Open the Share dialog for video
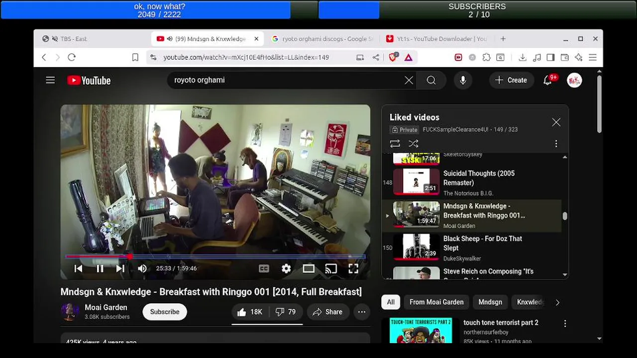The image size is (637, 358). click(328, 312)
